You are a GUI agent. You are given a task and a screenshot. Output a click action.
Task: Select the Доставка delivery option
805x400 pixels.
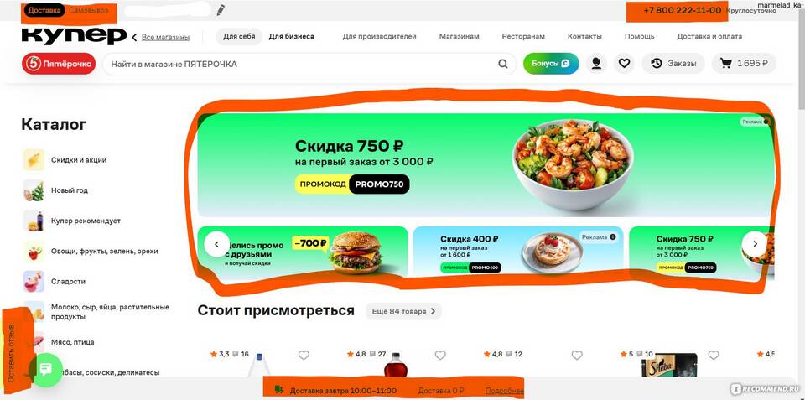pyautogui.click(x=44, y=10)
